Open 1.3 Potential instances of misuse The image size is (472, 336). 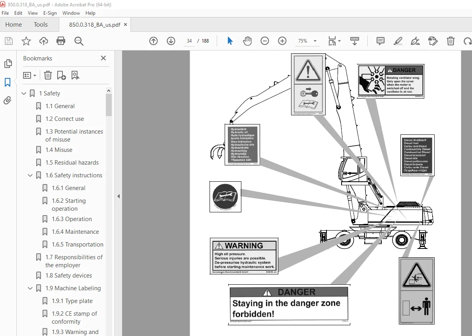pyautogui.click(x=74, y=136)
